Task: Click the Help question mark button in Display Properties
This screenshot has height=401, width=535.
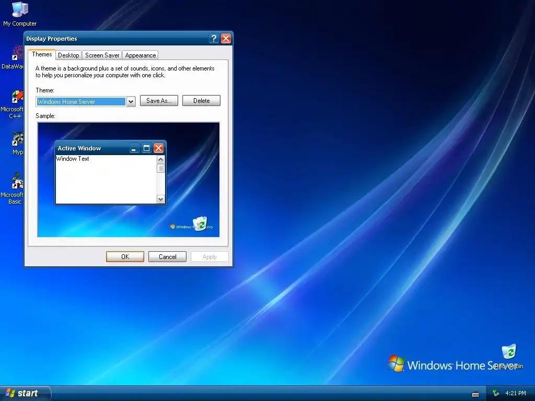Action: point(214,38)
